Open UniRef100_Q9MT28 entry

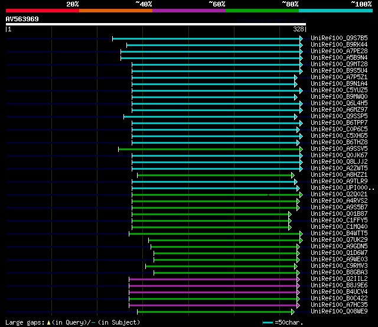pos(339,64)
